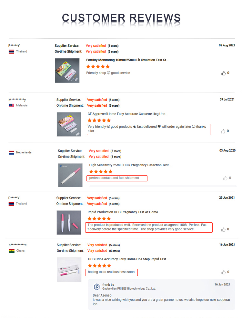Viewport: 242px width, 318px height.
Task: Open Rapid Production HCG Pregnancy Test link
Action: (123, 212)
